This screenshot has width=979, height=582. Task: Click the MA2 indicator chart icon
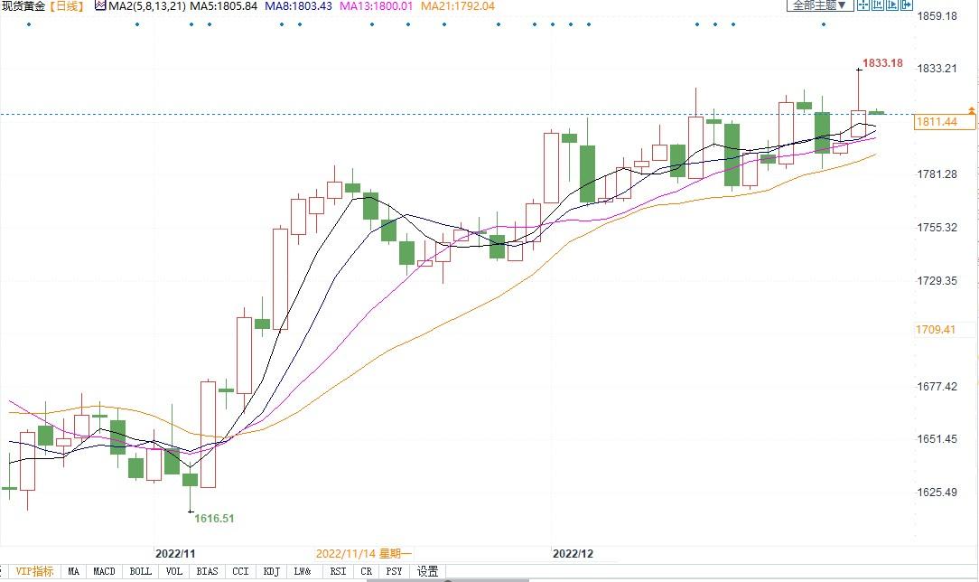click(99, 5)
